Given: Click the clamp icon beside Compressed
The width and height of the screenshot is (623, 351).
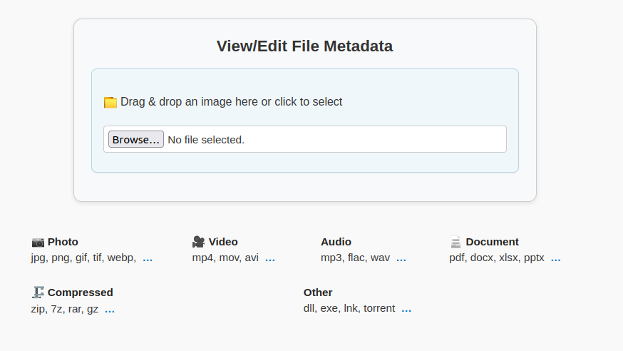Looking at the screenshot, I should point(38,292).
